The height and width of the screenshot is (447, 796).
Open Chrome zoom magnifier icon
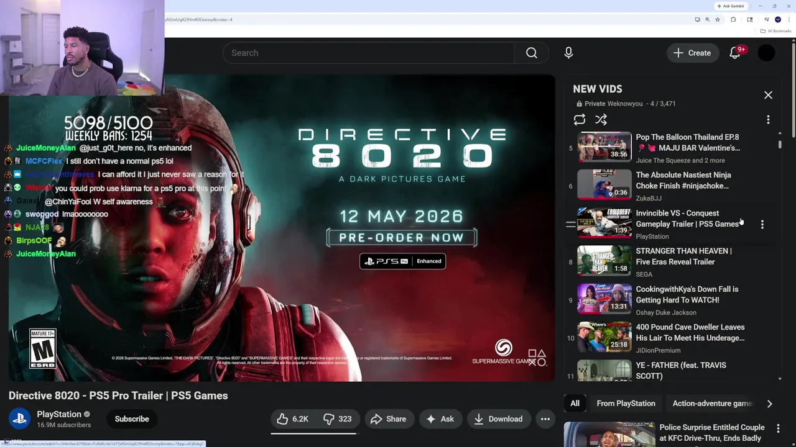tap(707, 19)
